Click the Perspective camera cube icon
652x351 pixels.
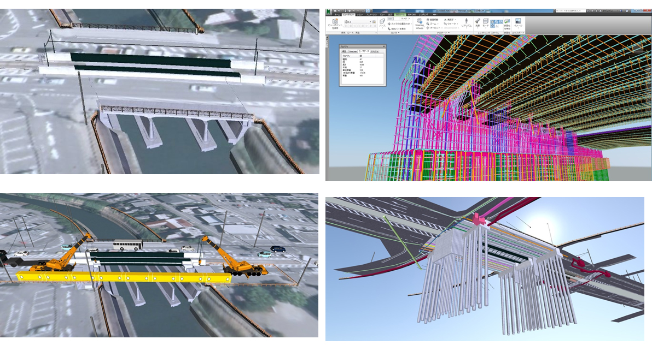pos(382,21)
